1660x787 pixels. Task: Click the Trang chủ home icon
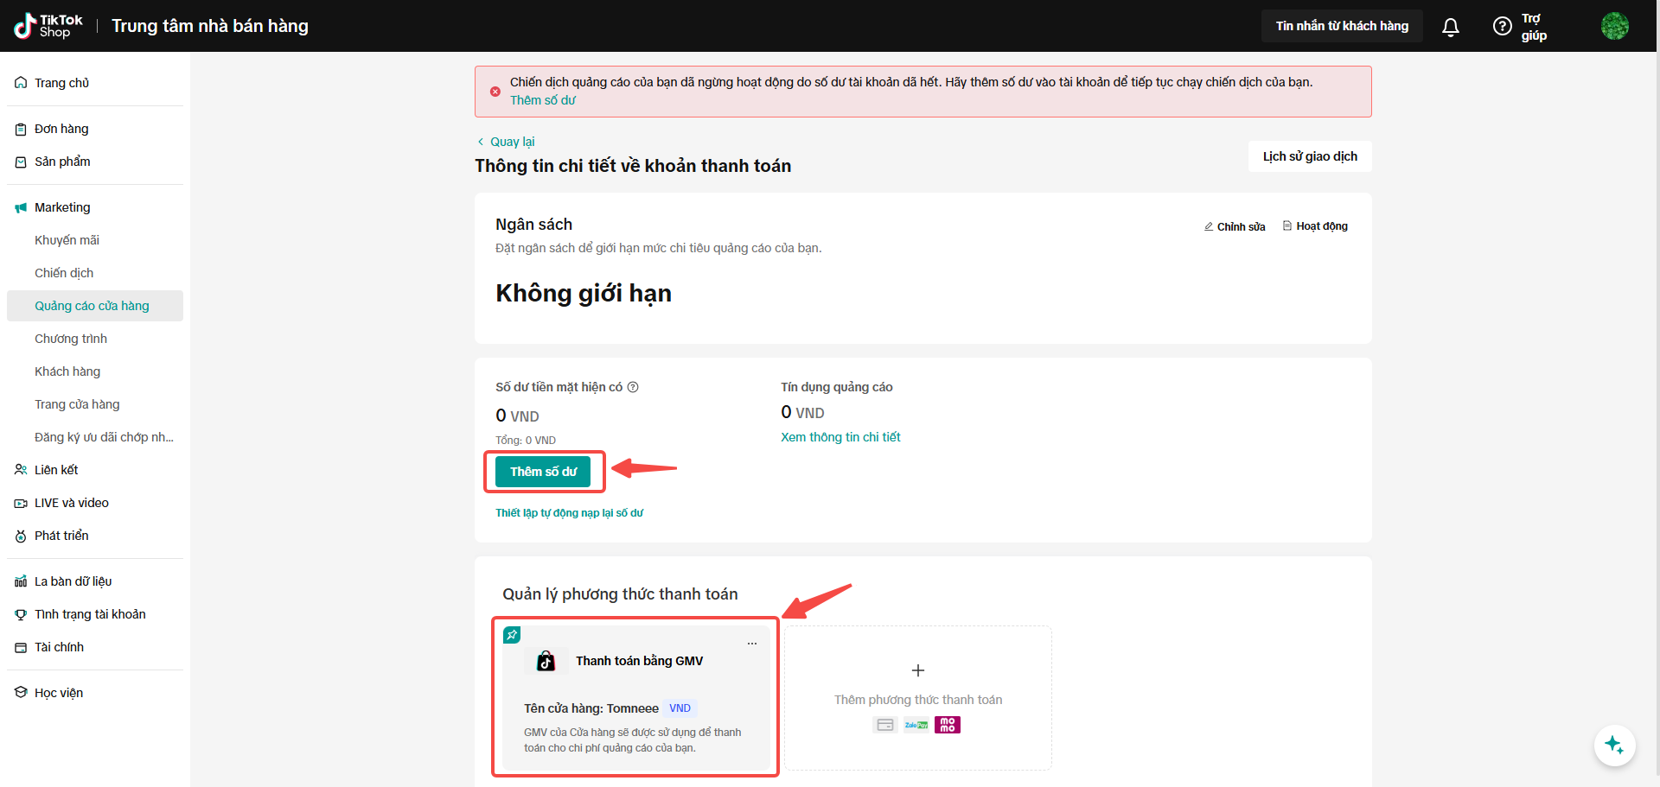21,83
